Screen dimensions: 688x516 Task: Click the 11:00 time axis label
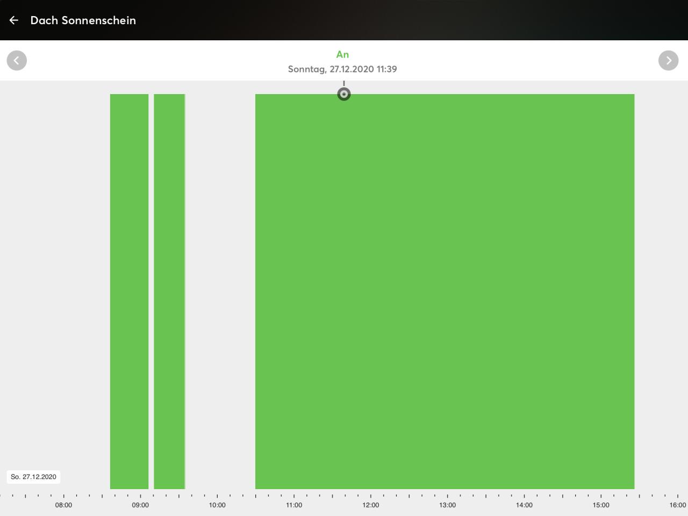click(294, 505)
